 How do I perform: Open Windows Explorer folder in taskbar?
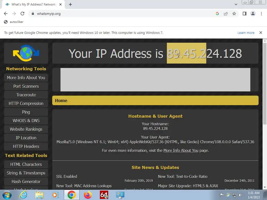click(39, 195)
